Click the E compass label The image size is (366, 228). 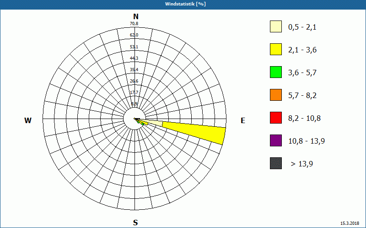(243, 120)
